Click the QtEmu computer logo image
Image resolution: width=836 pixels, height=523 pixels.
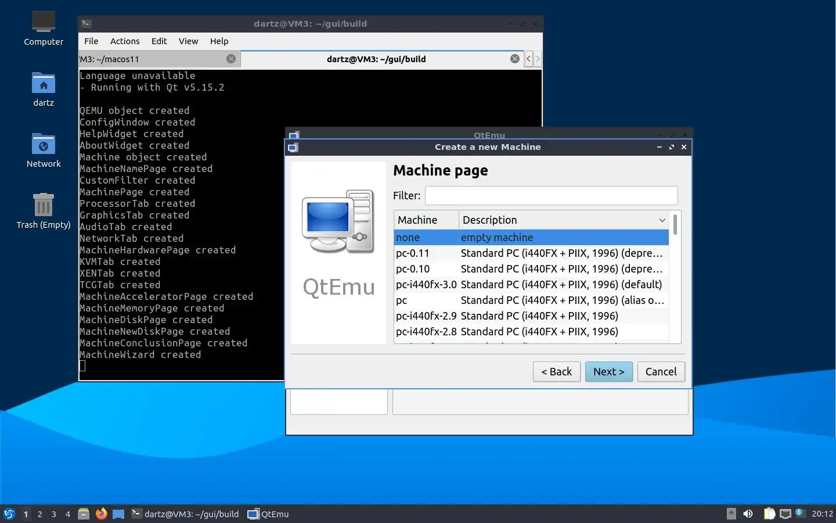pos(338,221)
